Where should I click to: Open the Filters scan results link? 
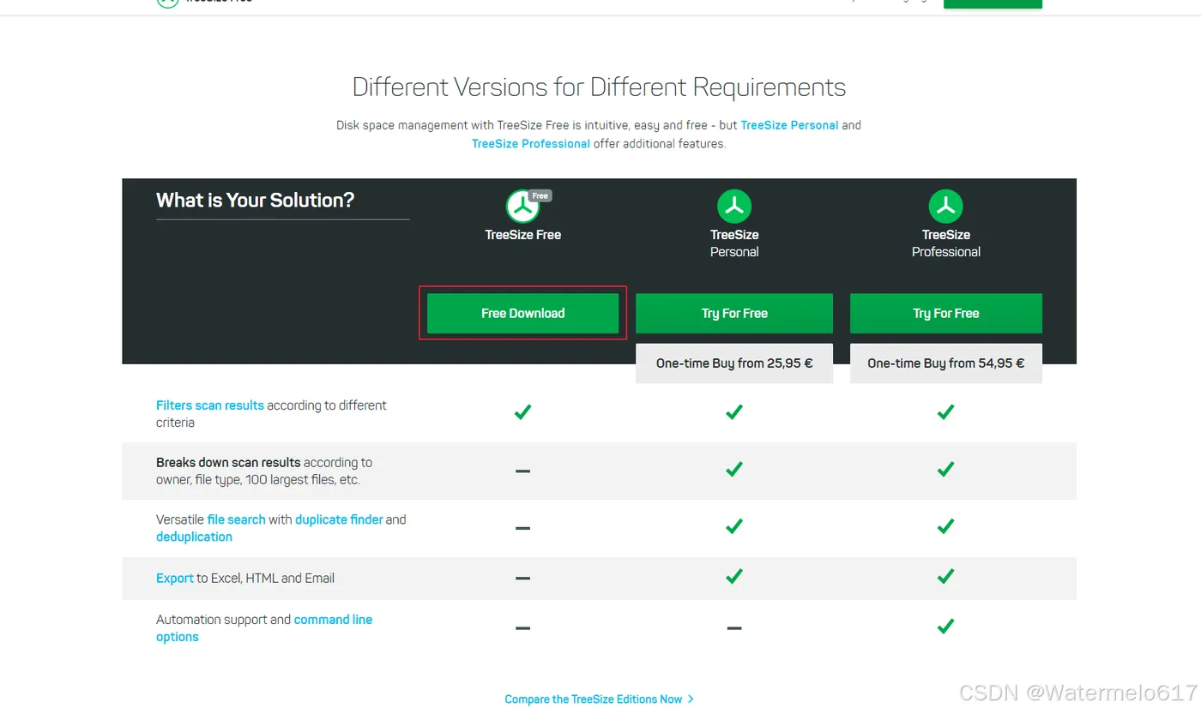210,405
